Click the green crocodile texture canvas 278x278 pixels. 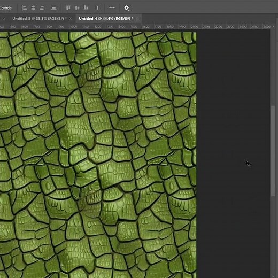[x=98, y=155]
